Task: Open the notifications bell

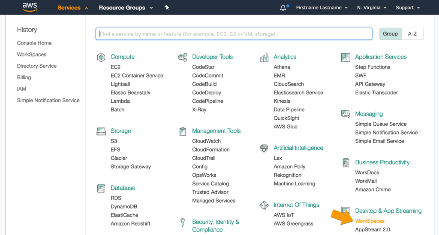Action: click(283, 8)
